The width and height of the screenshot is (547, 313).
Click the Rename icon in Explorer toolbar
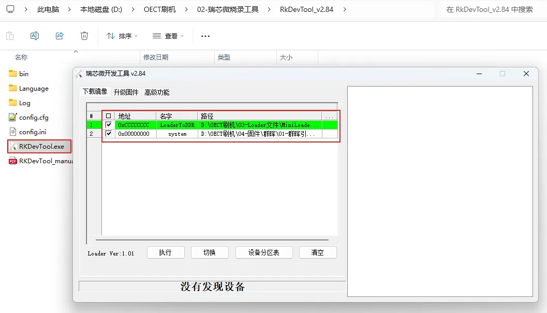click(x=35, y=36)
